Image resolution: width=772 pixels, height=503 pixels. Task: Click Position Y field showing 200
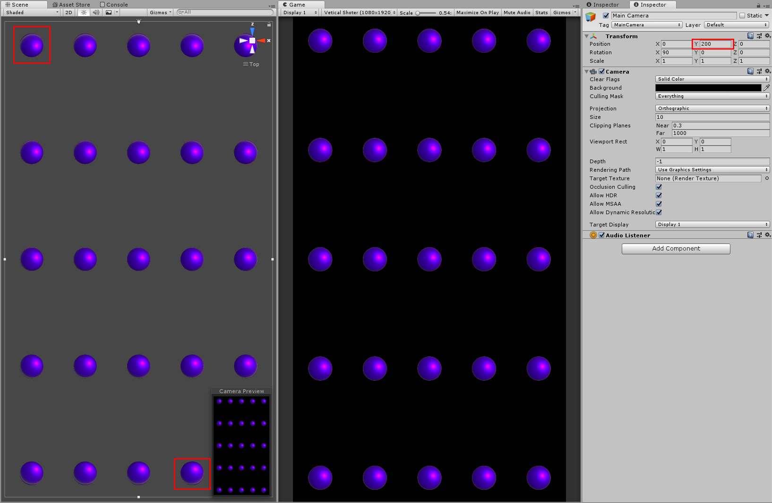pyautogui.click(x=715, y=44)
